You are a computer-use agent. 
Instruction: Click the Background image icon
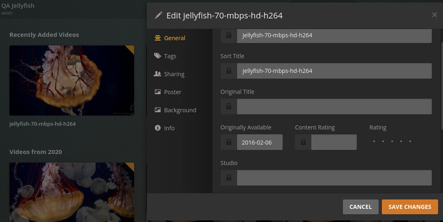tap(158, 110)
